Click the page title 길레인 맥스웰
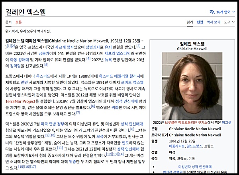Image resolution: width=239 pixels, height=175 pixels. point(25,12)
